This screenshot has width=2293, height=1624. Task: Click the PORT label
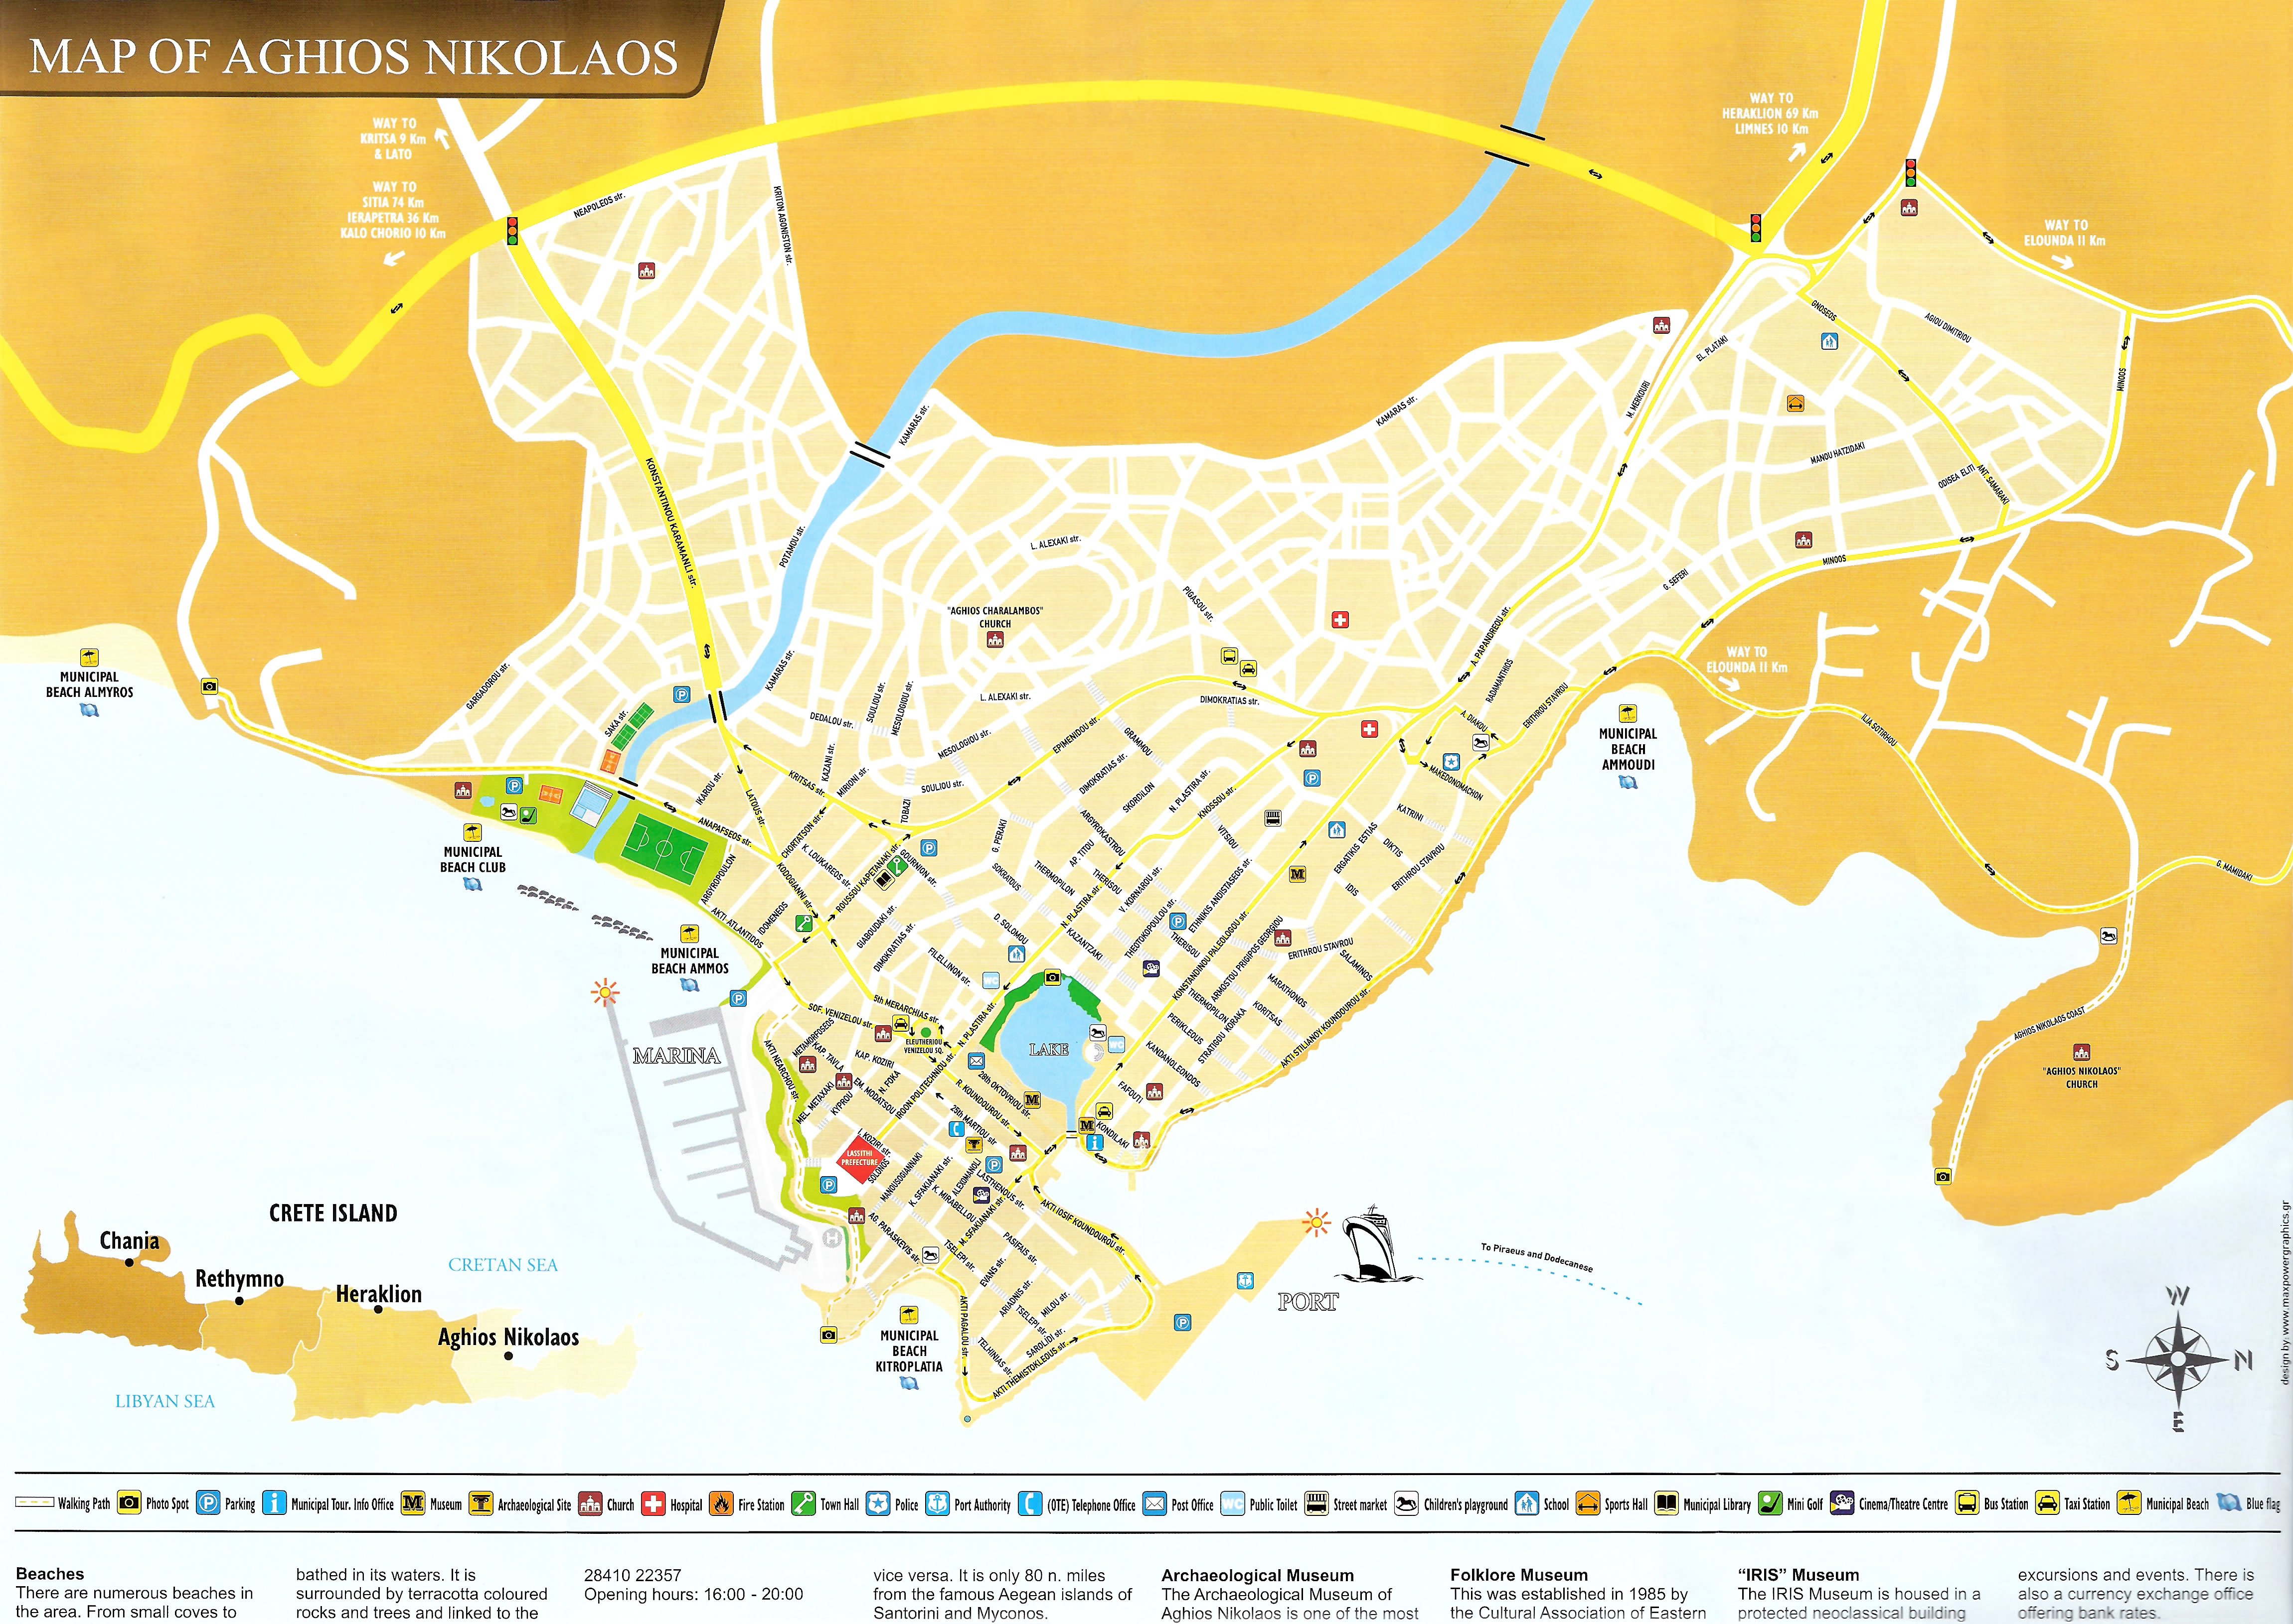click(x=1308, y=1302)
